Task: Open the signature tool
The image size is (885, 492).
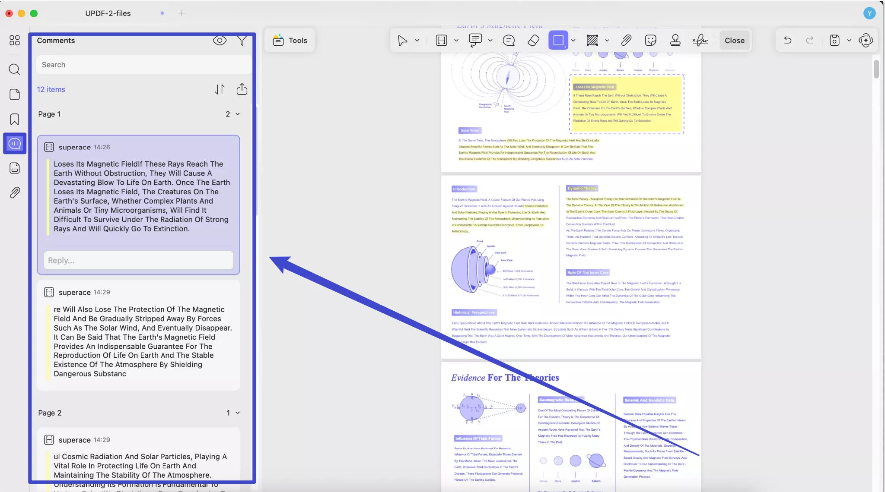Action: coord(700,41)
